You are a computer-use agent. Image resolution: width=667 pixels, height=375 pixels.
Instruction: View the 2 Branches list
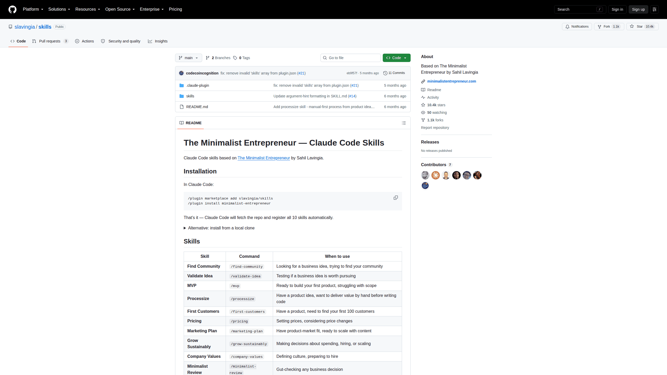(218, 58)
